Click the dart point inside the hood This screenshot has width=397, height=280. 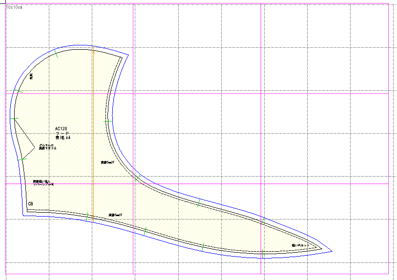click(x=34, y=147)
